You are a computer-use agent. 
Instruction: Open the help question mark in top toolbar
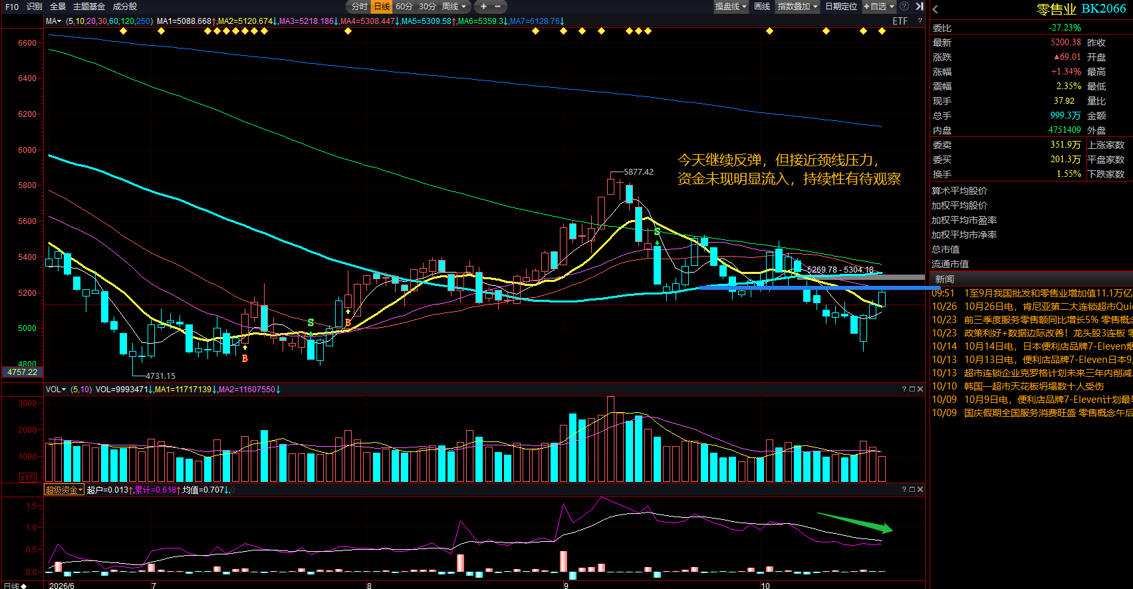click(x=904, y=6)
